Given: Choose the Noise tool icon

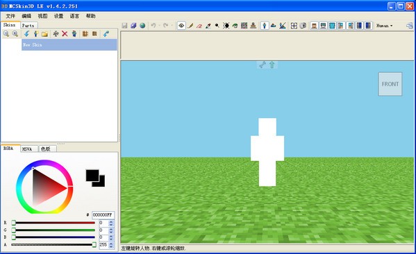Looking at the screenshot, I should tap(244, 26).
